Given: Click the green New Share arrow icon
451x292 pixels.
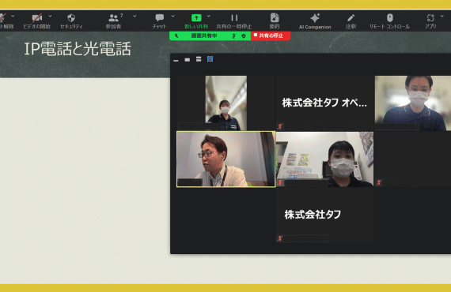Looking at the screenshot, I should coord(196,18).
